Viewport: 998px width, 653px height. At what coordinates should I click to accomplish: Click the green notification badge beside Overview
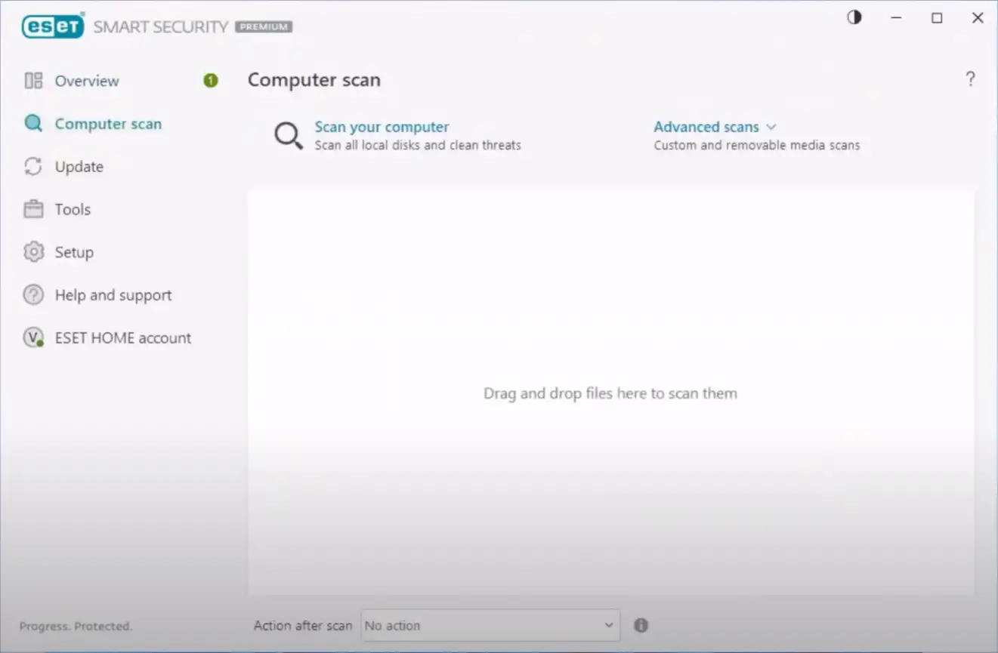point(211,81)
